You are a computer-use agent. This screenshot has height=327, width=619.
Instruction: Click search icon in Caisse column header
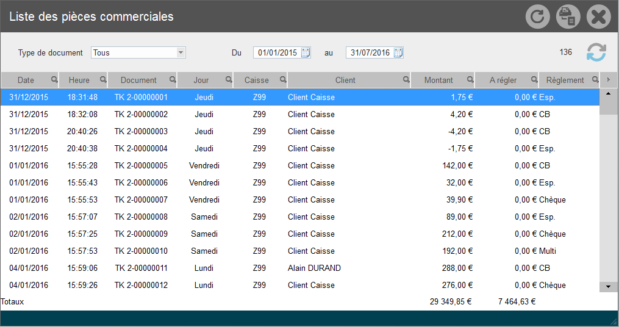pos(283,80)
